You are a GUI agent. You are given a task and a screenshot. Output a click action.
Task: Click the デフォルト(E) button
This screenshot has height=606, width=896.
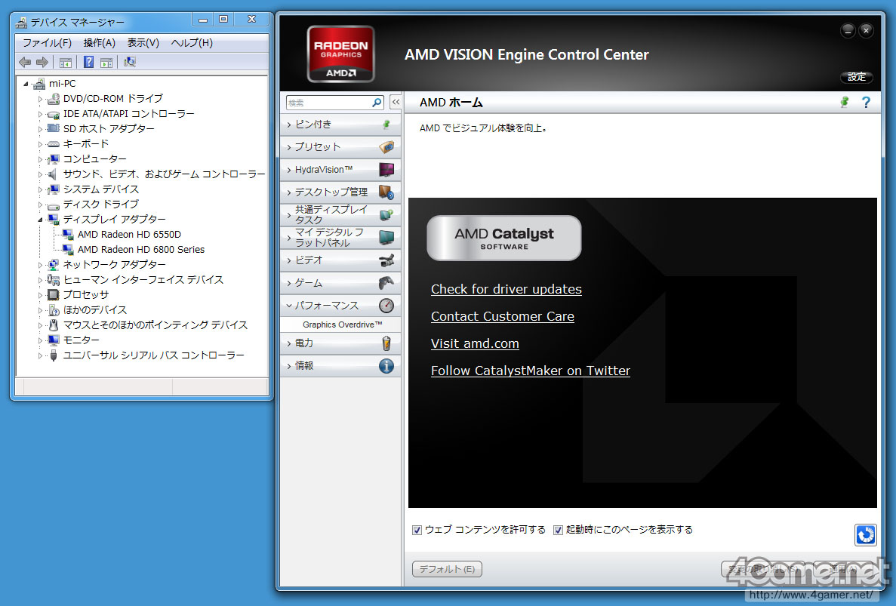click(447, 569)
